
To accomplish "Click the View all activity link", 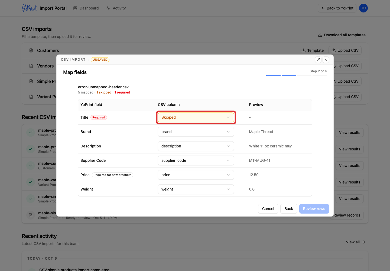I will pyautogui.click(x=356, y=242).
